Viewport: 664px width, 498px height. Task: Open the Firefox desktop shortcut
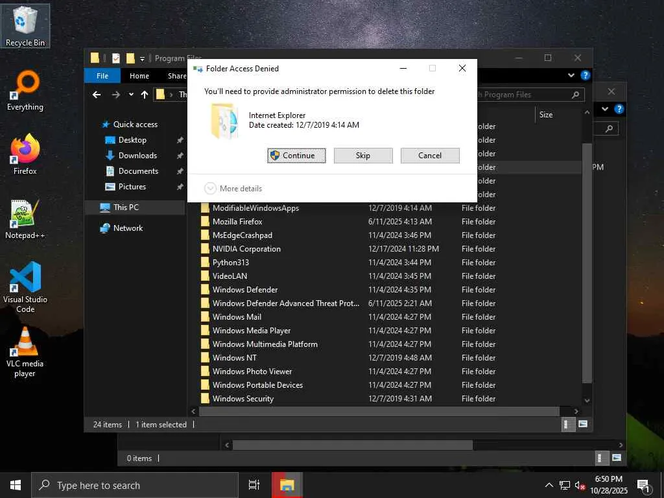[x=25, y=154]
